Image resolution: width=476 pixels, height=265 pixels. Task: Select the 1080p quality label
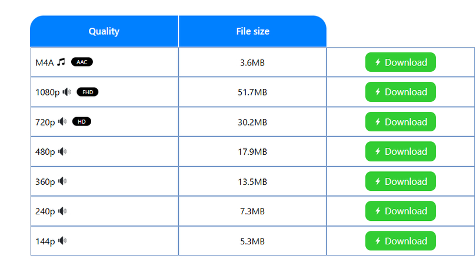[47, 92]
